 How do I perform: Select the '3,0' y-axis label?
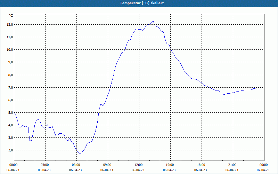coord(11,137)
